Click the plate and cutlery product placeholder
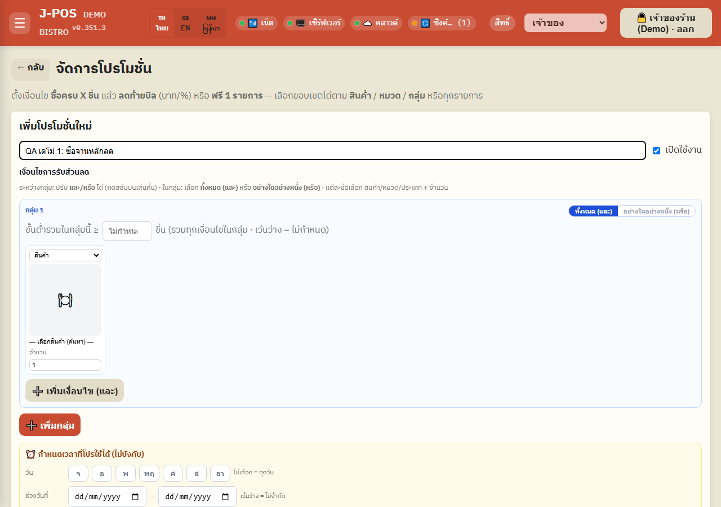721x507 pixels. pyautogui.click(x=65, y=300)
